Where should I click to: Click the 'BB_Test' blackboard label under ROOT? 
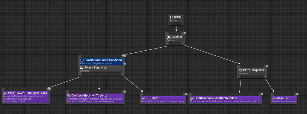[173, 21]
